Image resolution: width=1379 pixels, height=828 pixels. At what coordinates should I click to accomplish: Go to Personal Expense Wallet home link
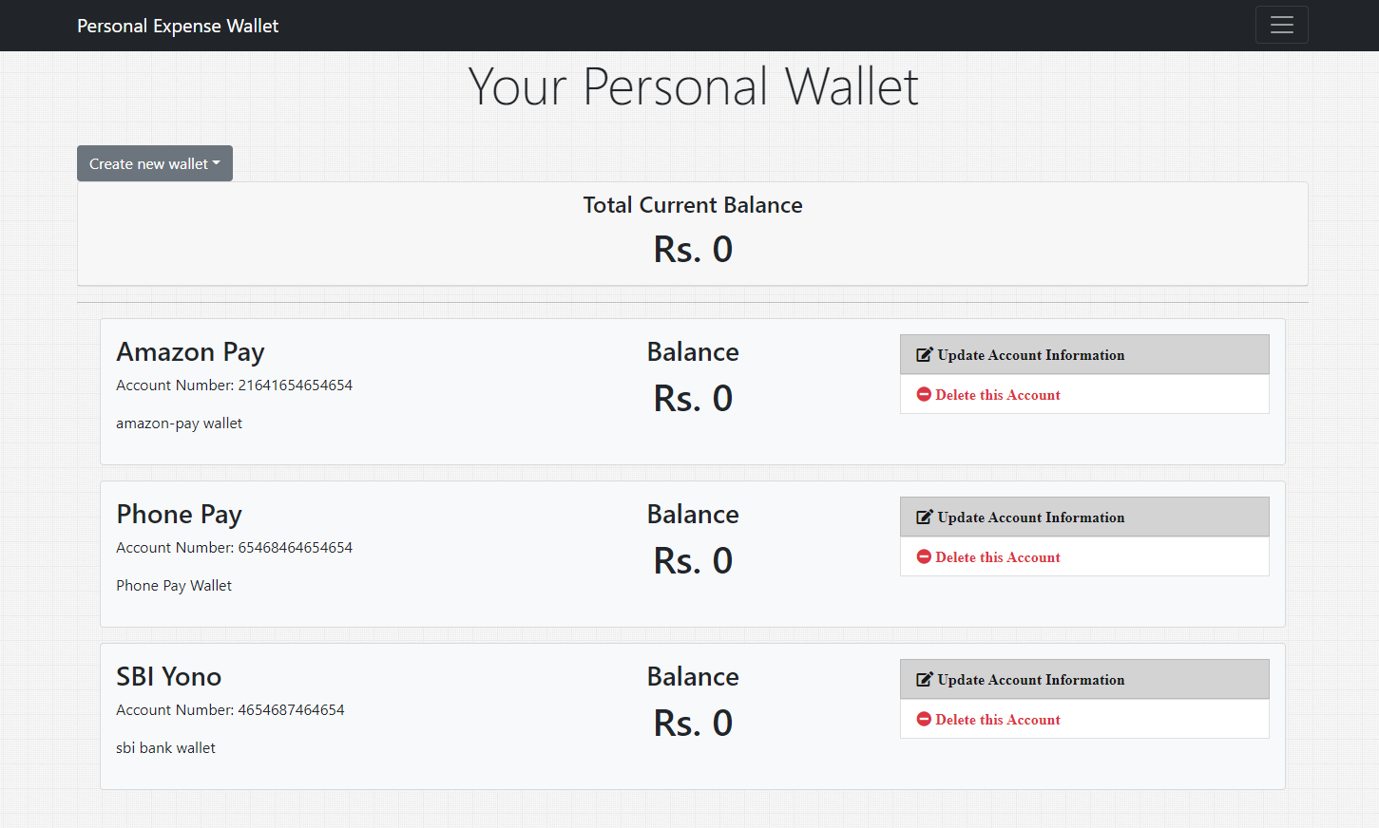pos(178,26)
